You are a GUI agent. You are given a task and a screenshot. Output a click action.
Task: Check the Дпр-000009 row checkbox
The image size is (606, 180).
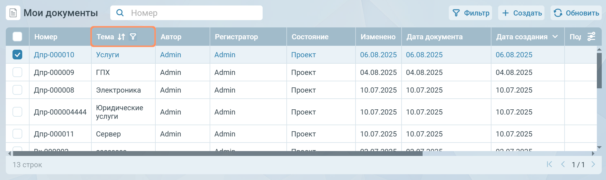pyautogui.click(x=17, y=72)
